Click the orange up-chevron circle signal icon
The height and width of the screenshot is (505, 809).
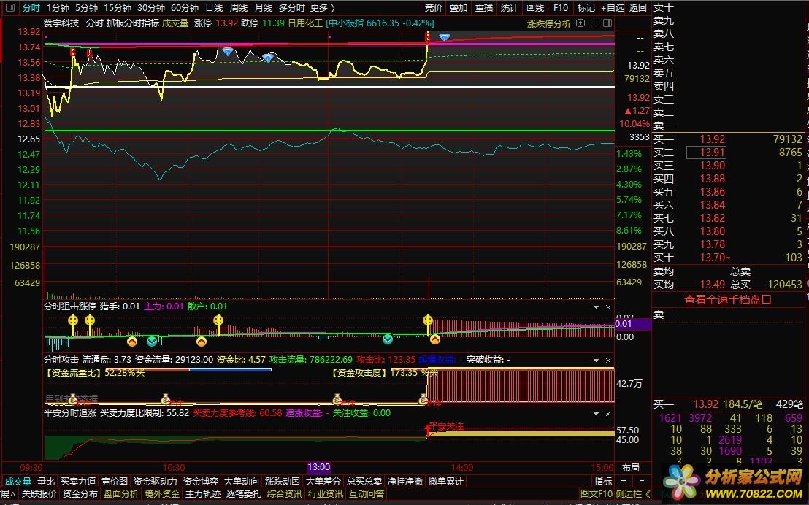coord(132,341)
